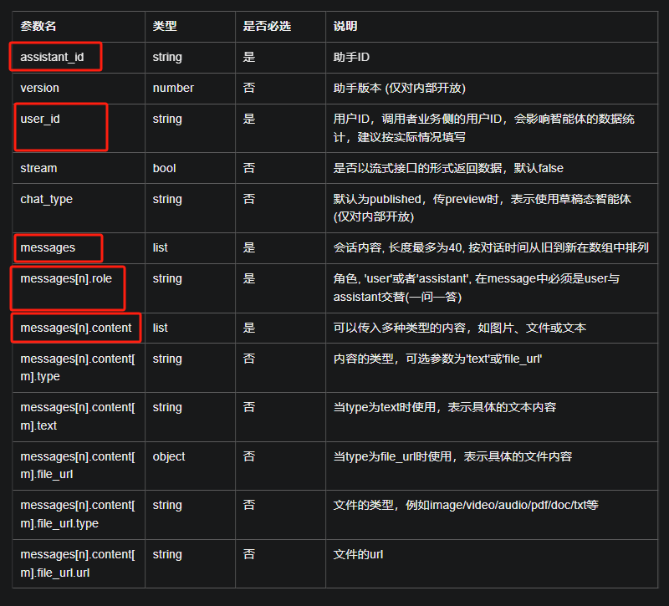Click the 是否必选 column header
The width and height of the screenshot is (669, 606).
click(x=267, y=26)
